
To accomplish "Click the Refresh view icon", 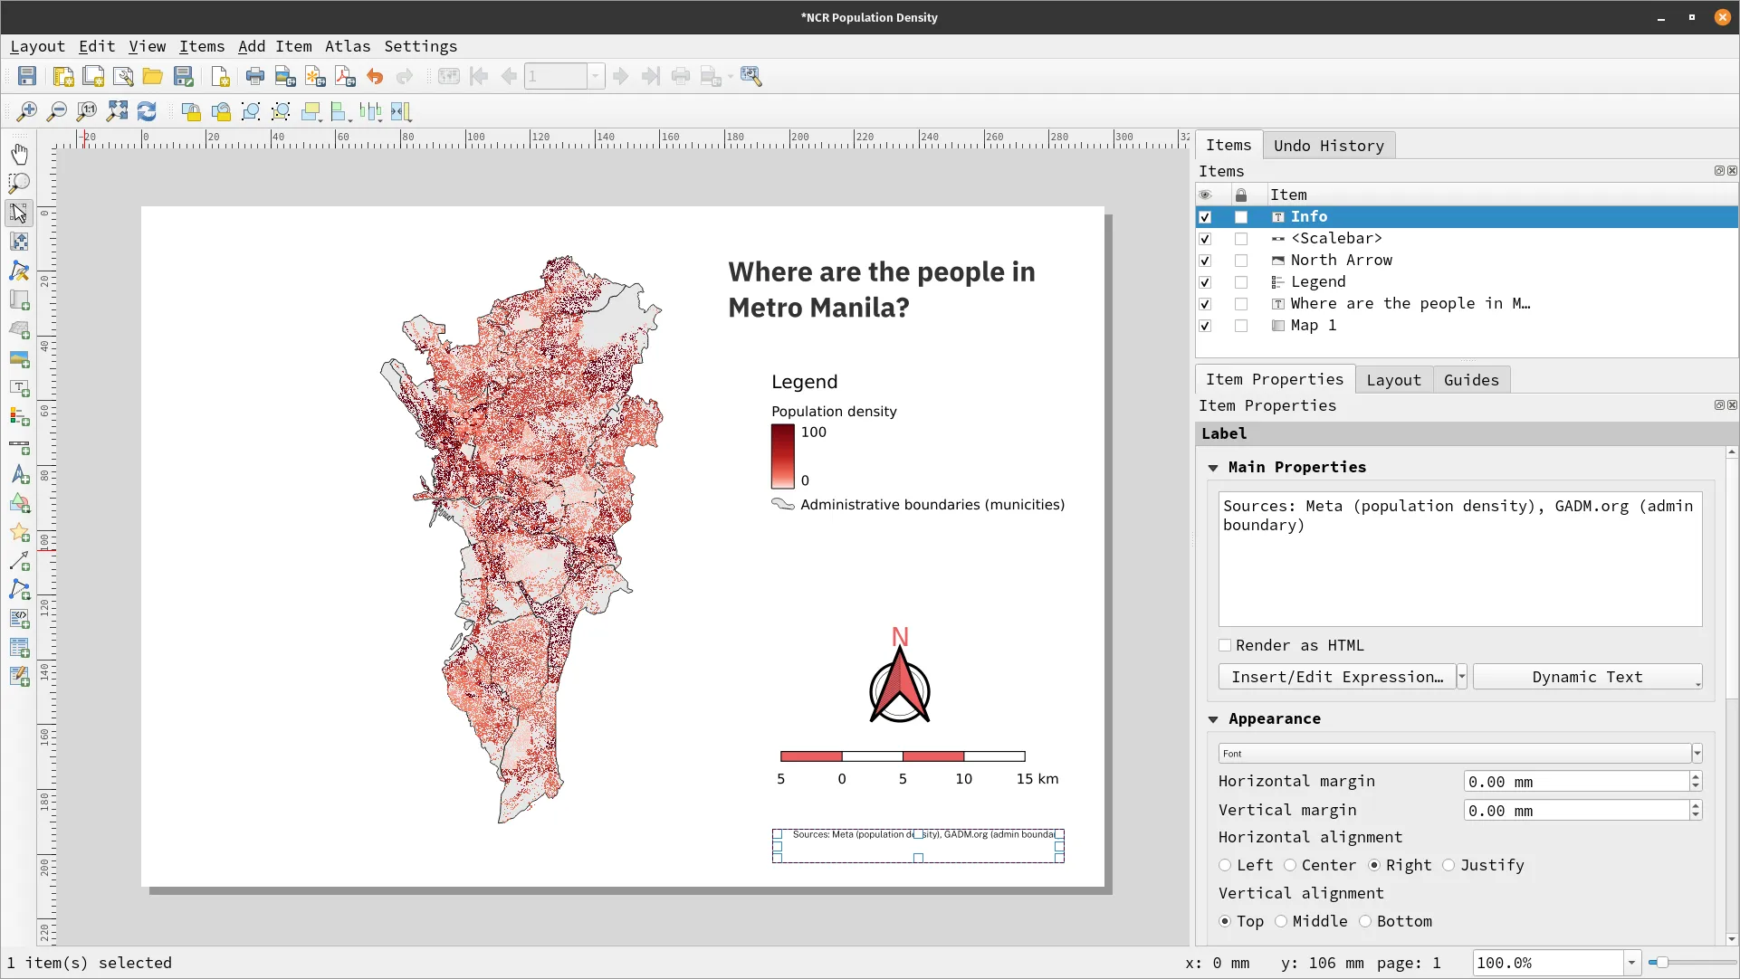I will (147, 111).
